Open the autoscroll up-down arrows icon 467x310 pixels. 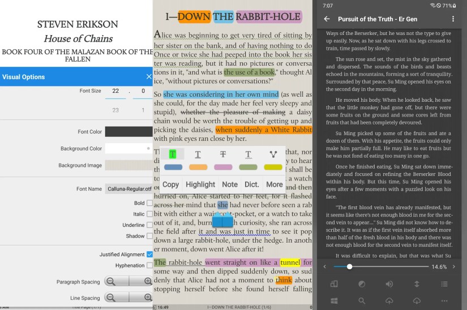point(417,284)
